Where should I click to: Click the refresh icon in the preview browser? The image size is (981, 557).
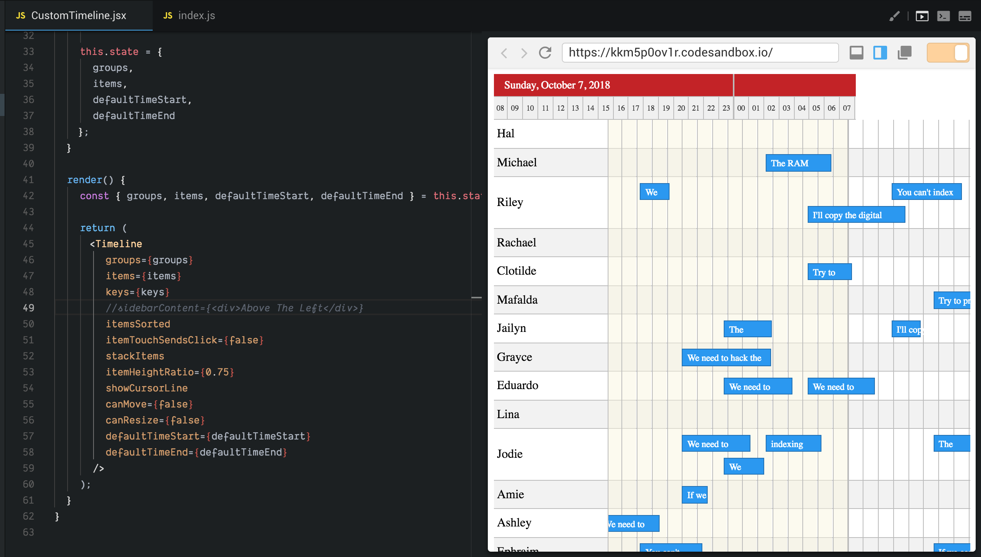[545, 53]
